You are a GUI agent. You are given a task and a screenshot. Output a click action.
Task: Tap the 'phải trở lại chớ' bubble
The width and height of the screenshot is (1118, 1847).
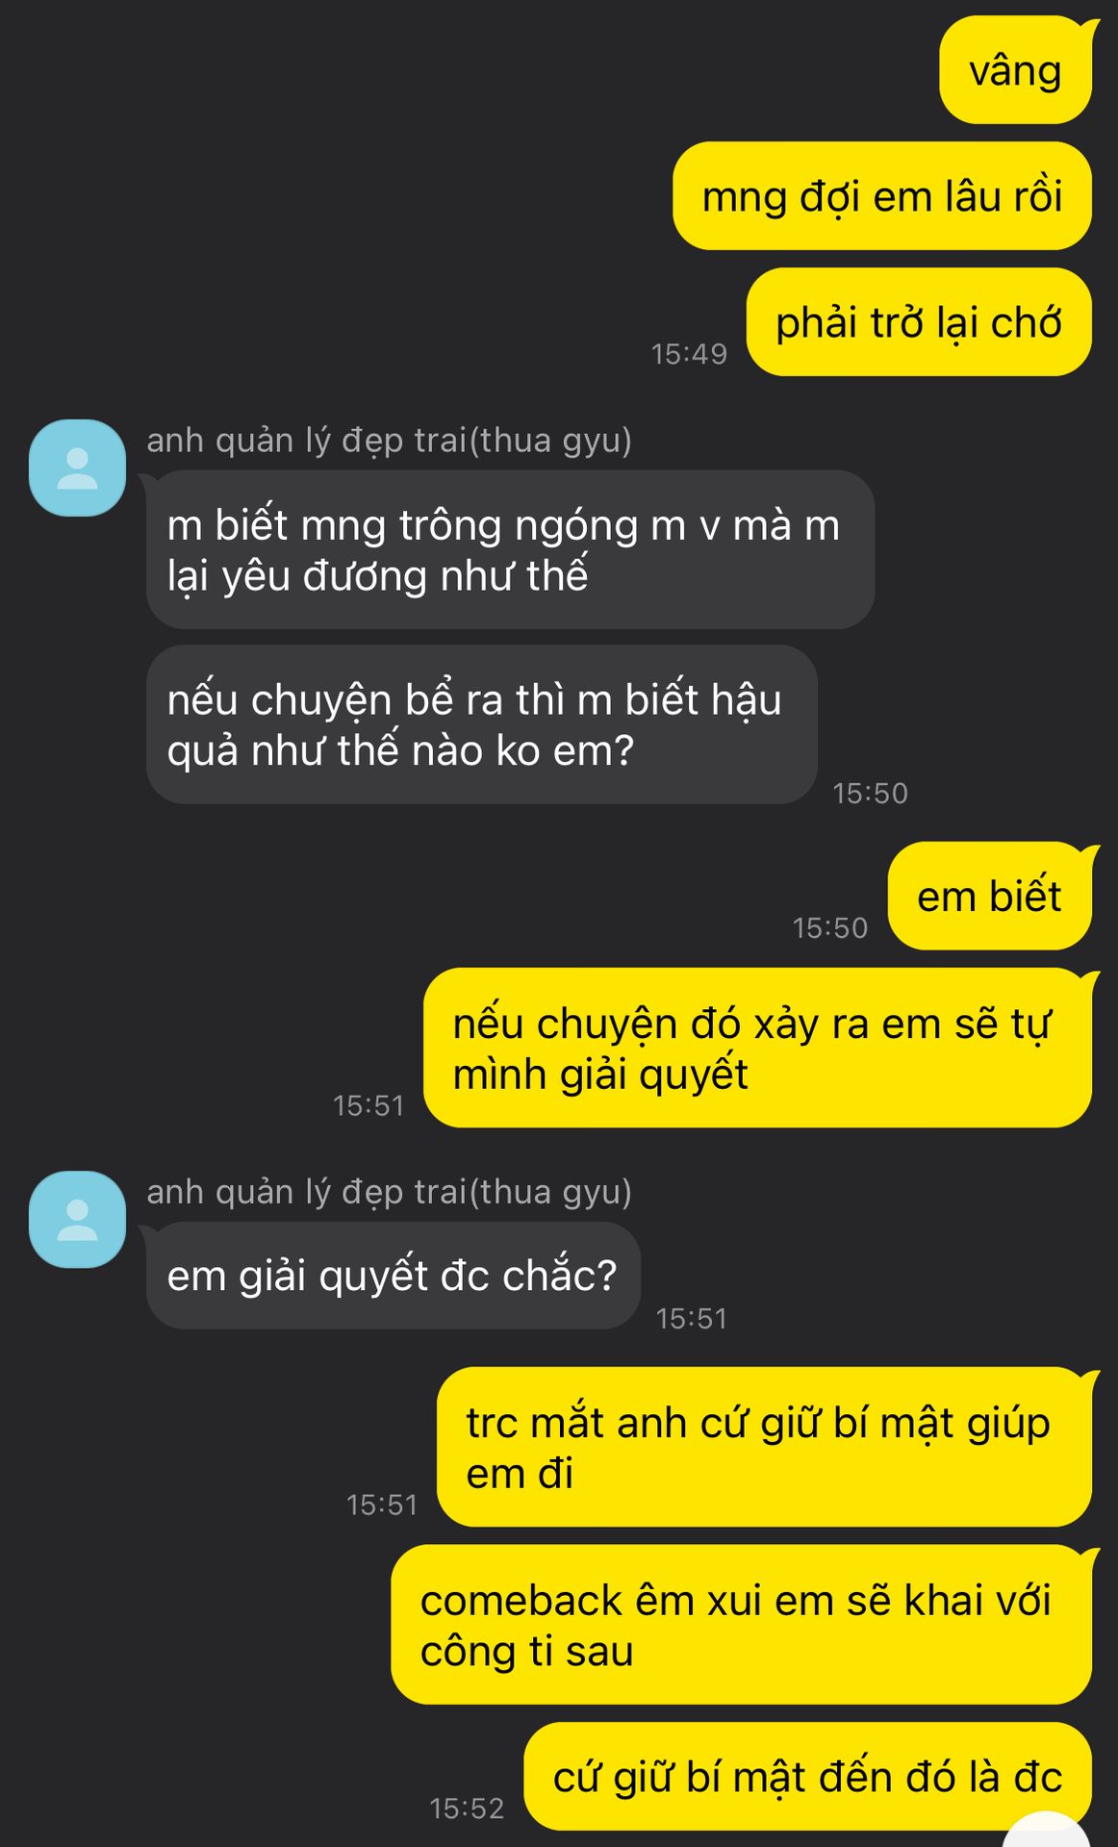(x=919, y=322)
